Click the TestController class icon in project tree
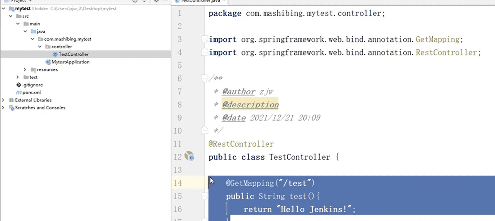 coord(55,54)
